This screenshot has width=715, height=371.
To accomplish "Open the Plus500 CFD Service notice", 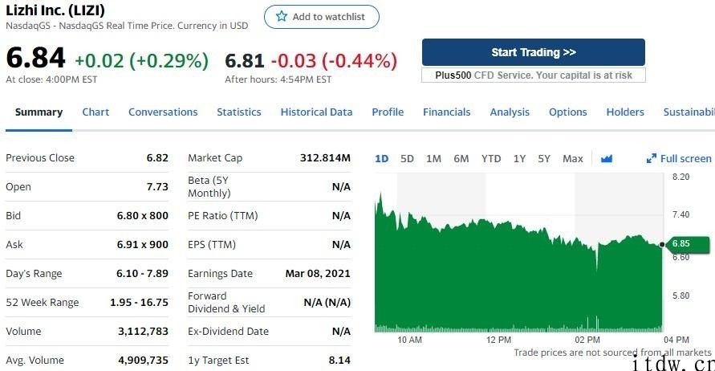I will (x=534, y=75).
